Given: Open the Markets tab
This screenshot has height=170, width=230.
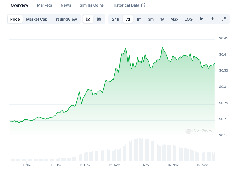Looking at the screenshot, I should [x=45, y=5].
